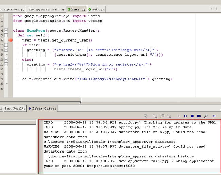Collapse the Welcome greeting line fold marker
The width and height of the screenshot is (221, 175).
pos(6,50)
